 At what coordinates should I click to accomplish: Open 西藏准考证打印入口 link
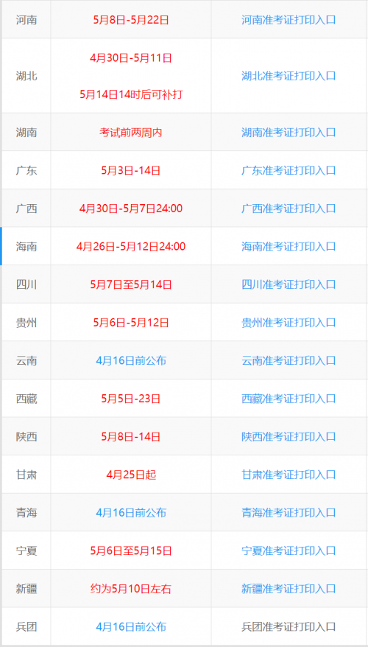[x=289, y=399]
